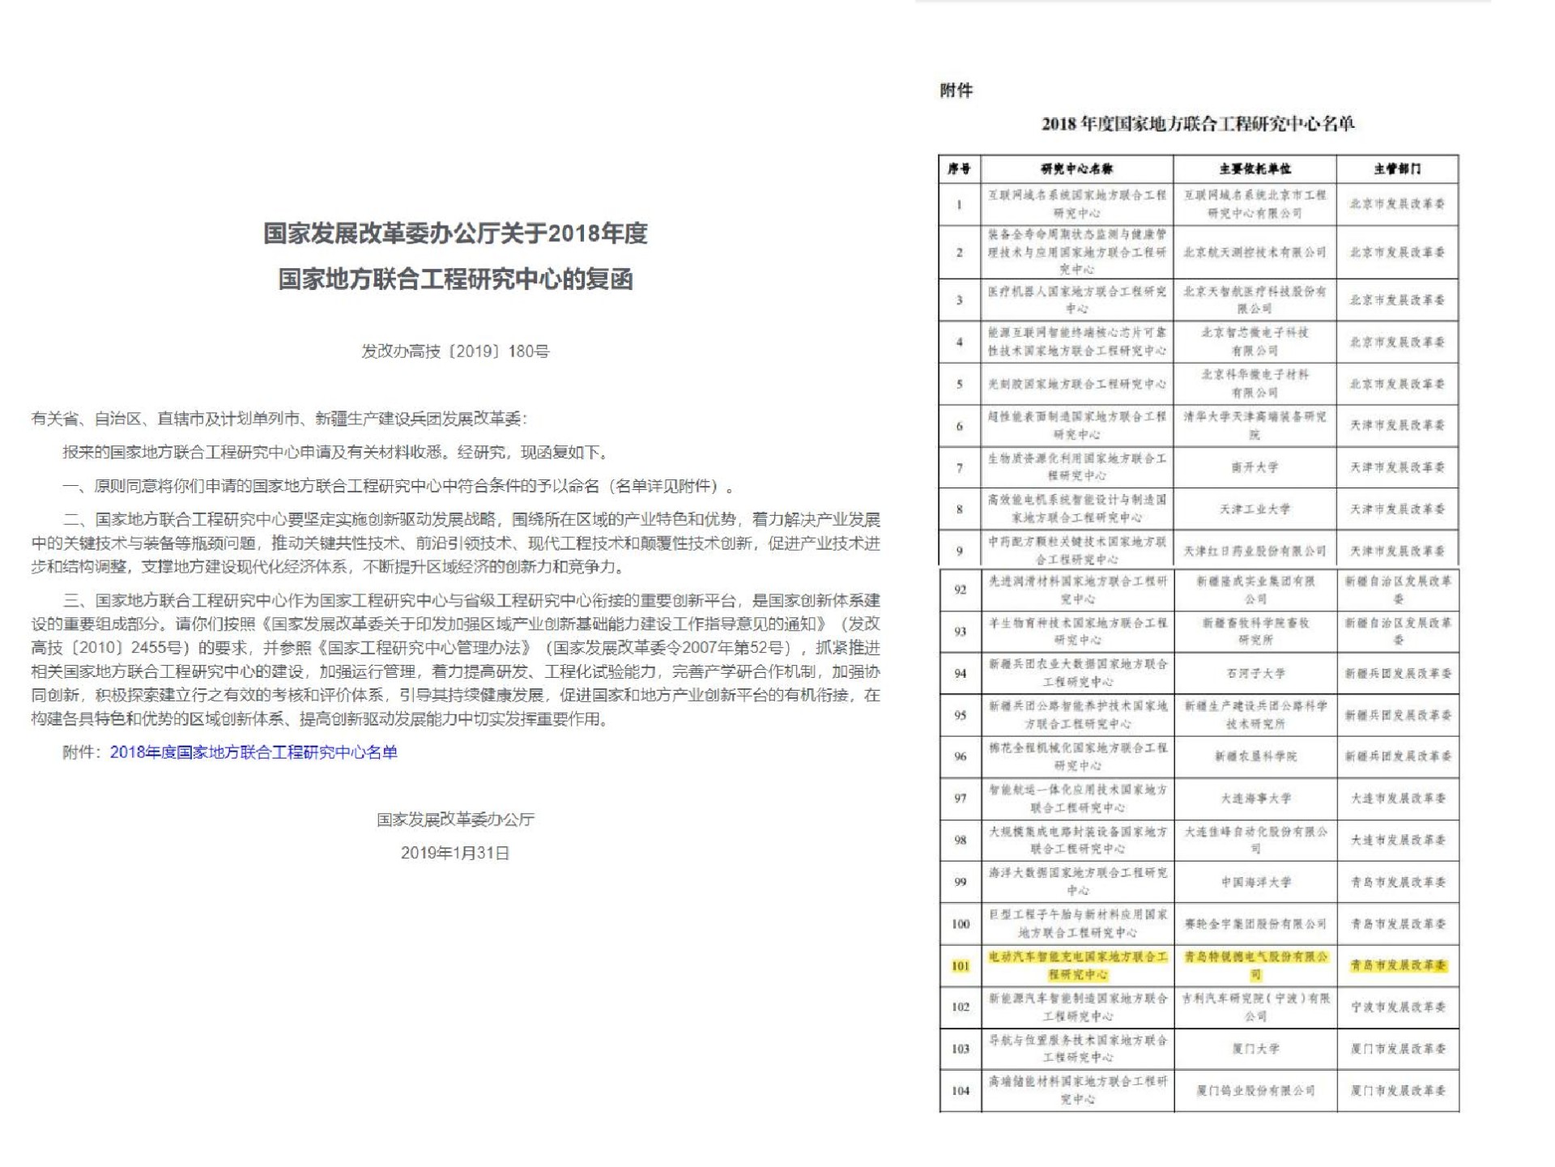Click the document title 国家发展改革委办公厅关于2018年度
Image resolution: width=1555 pixels, height=1167 pixels.
(x=455, y=233)
